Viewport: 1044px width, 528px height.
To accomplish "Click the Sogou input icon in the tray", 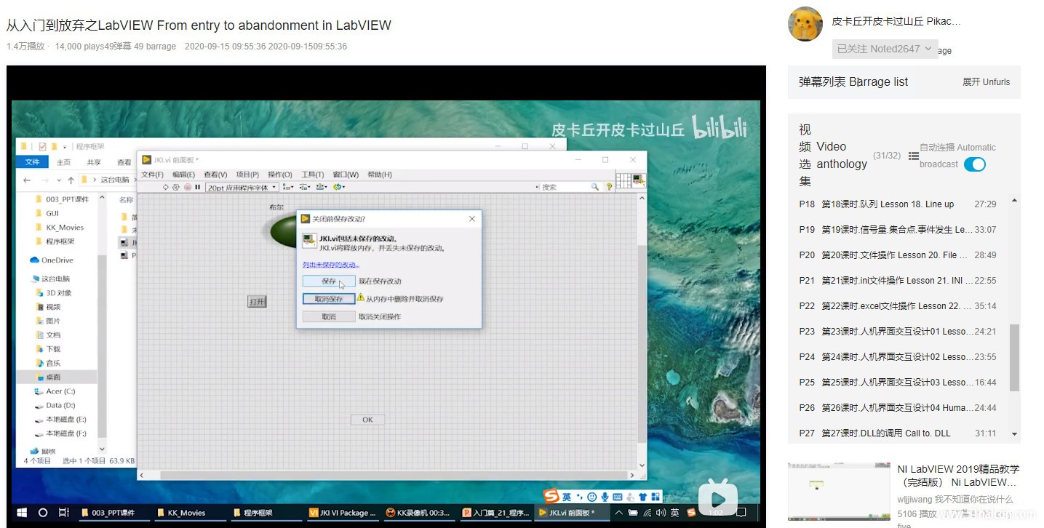I will (690, 513).
